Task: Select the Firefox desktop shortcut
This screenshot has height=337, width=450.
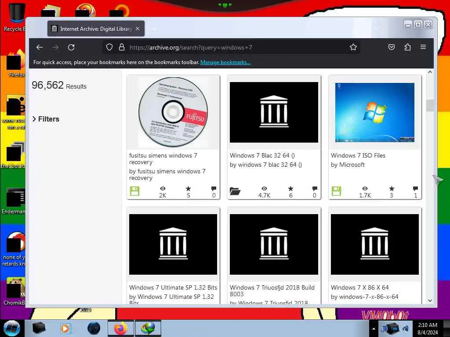Action: (16, 64)
